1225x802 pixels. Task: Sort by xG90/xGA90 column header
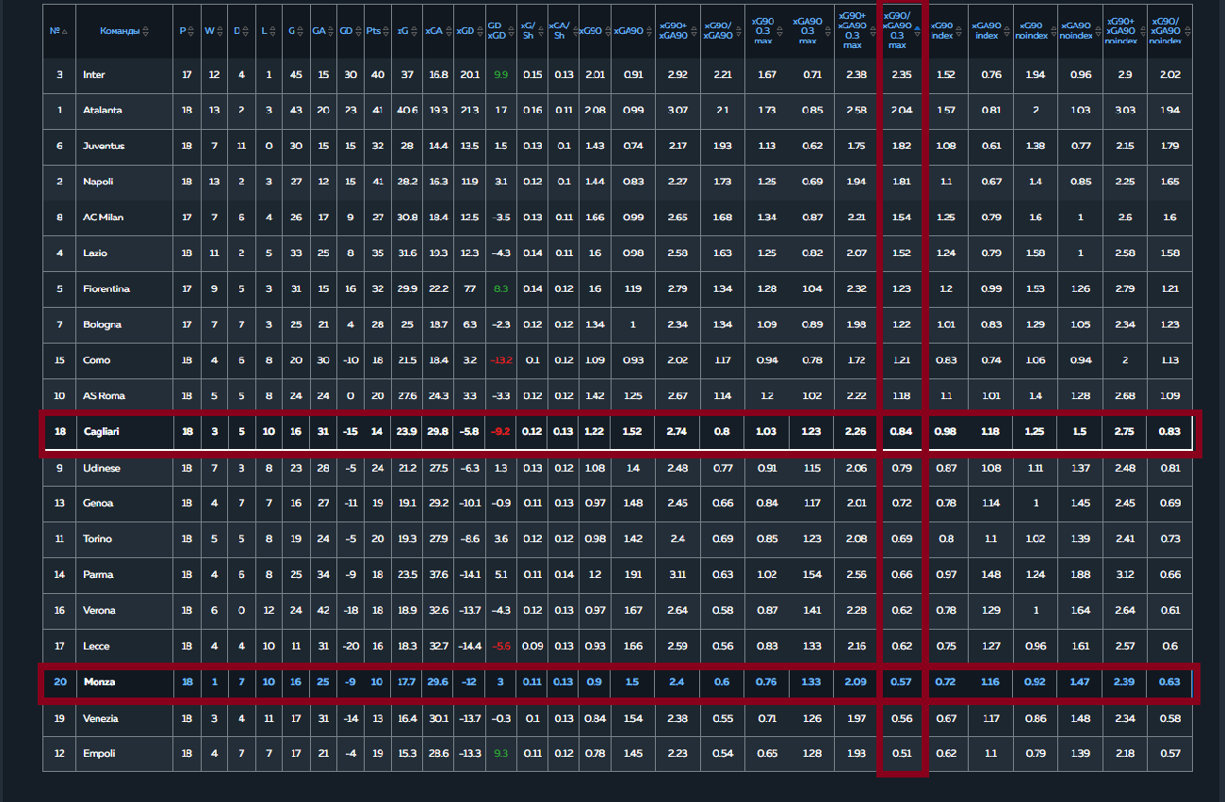pos(721,31)
